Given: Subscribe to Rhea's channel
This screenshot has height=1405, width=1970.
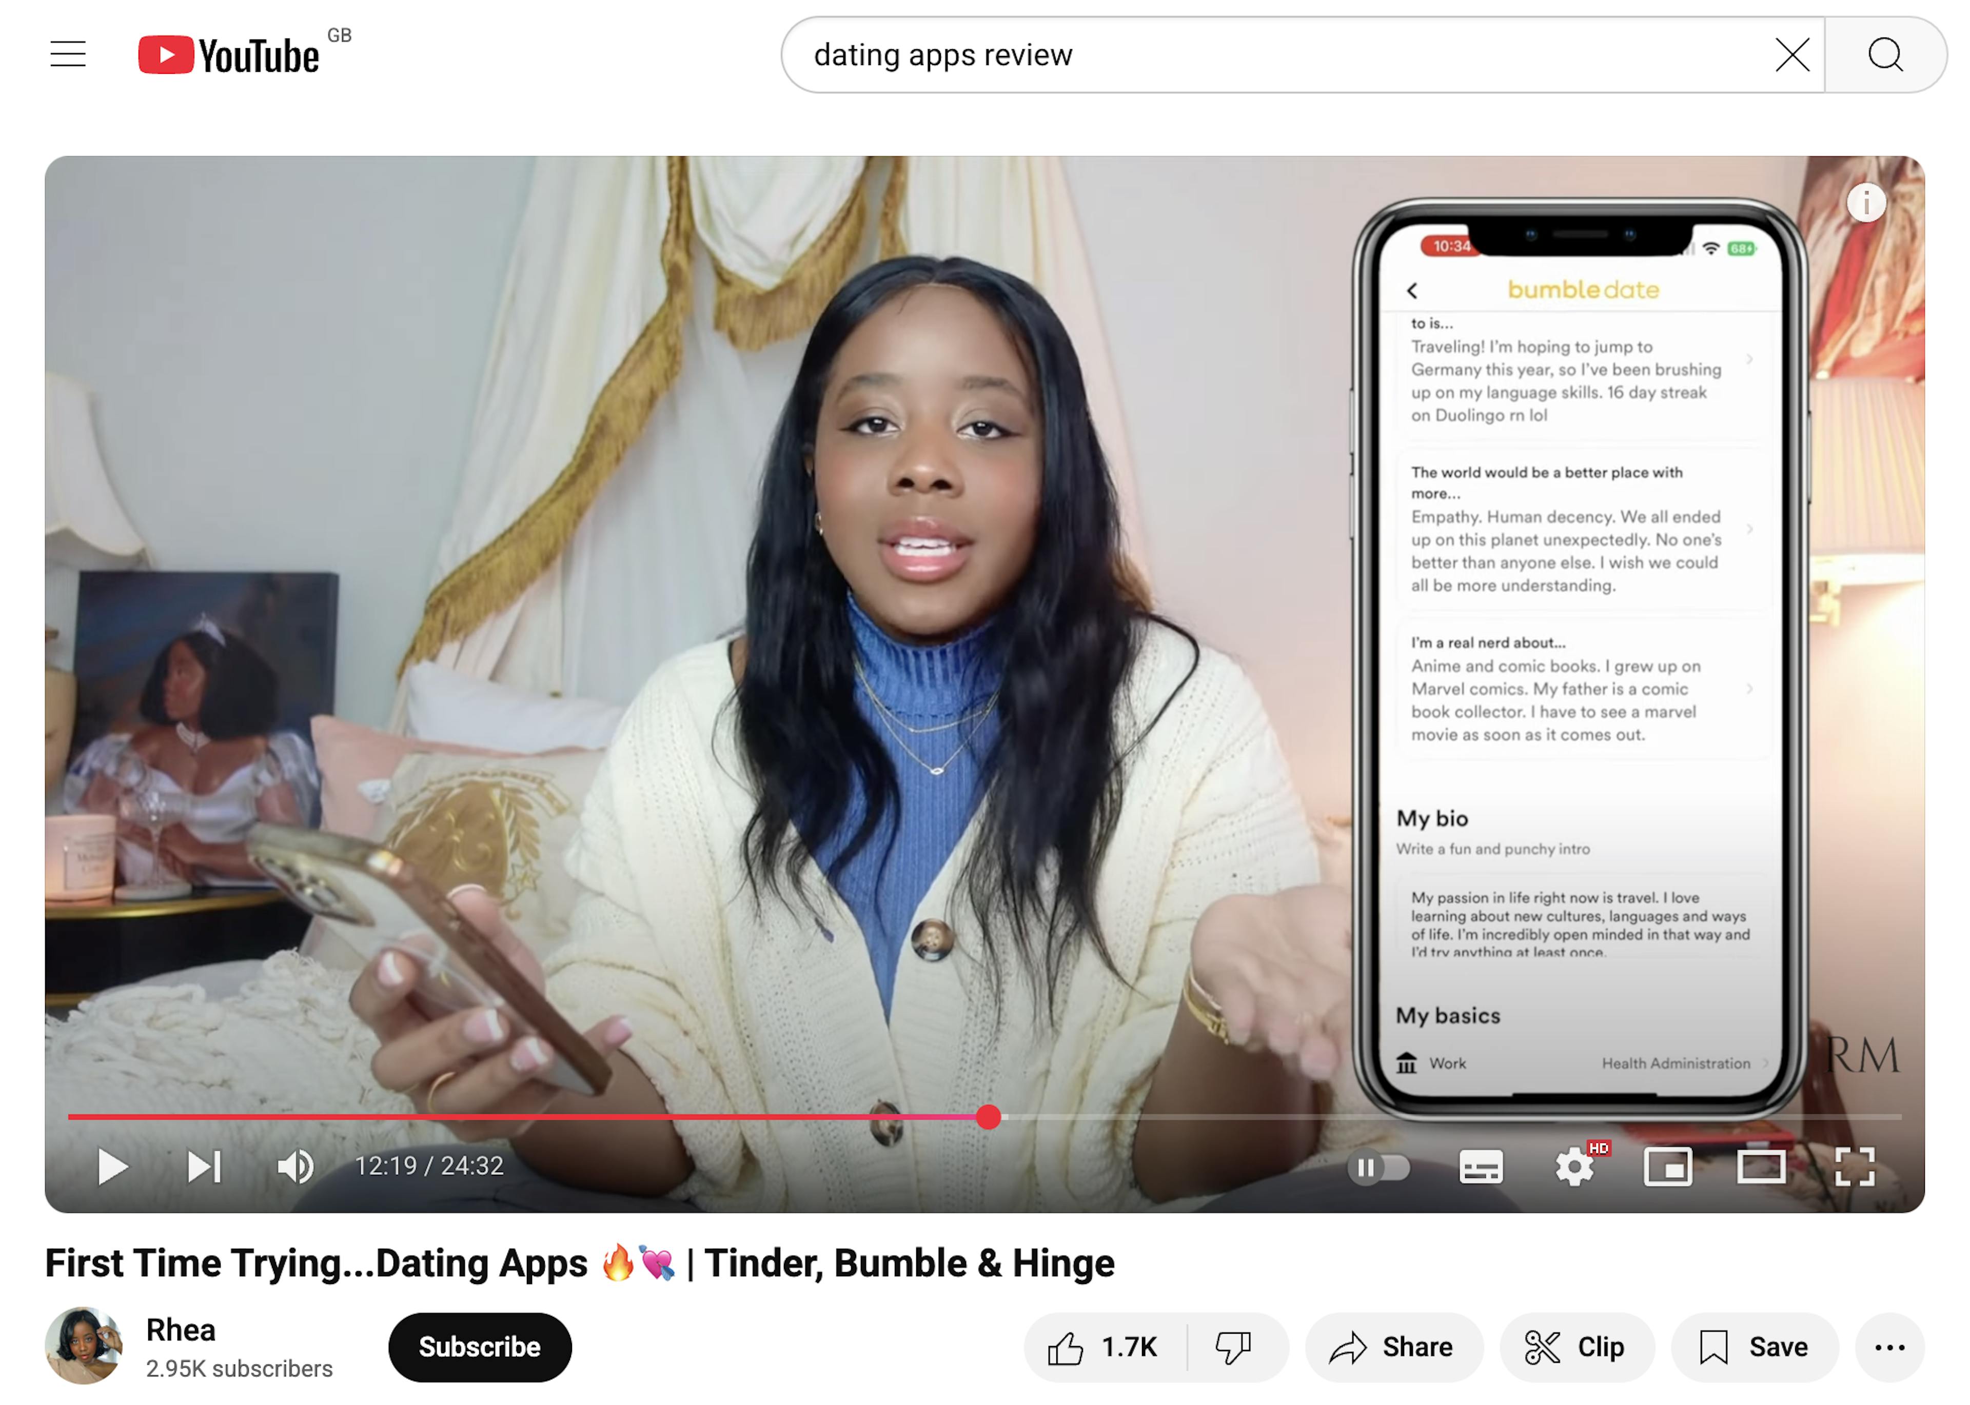Looking at the screenshot, I should pos(480,1347).
